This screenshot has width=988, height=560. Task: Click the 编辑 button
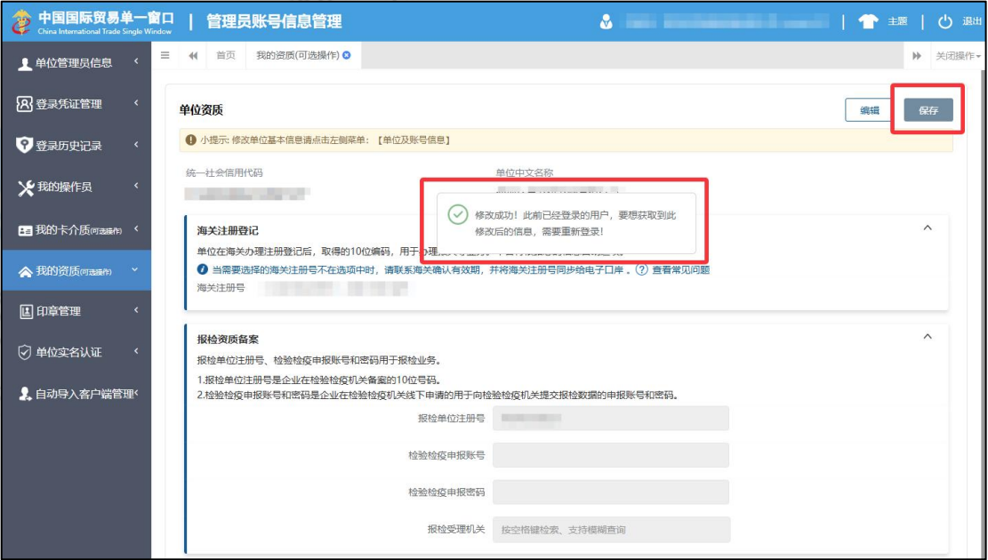click(869, 110)
